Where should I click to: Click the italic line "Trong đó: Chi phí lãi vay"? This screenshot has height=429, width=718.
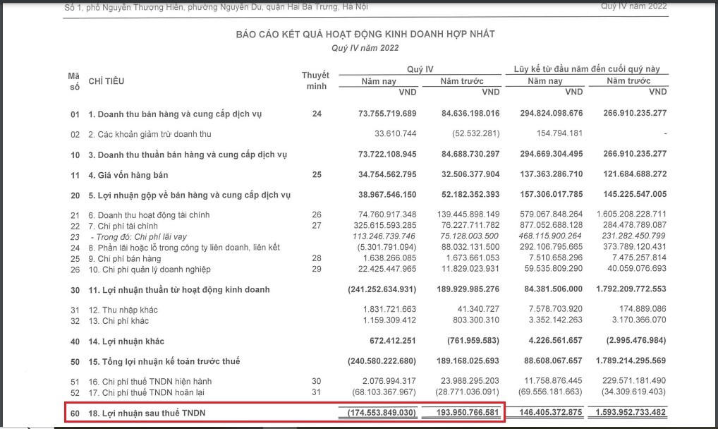coord(138,236)
